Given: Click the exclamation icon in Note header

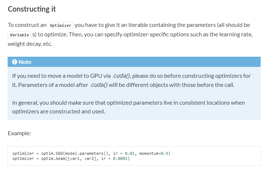Looking at the screenshot, I should coord(15,62).
